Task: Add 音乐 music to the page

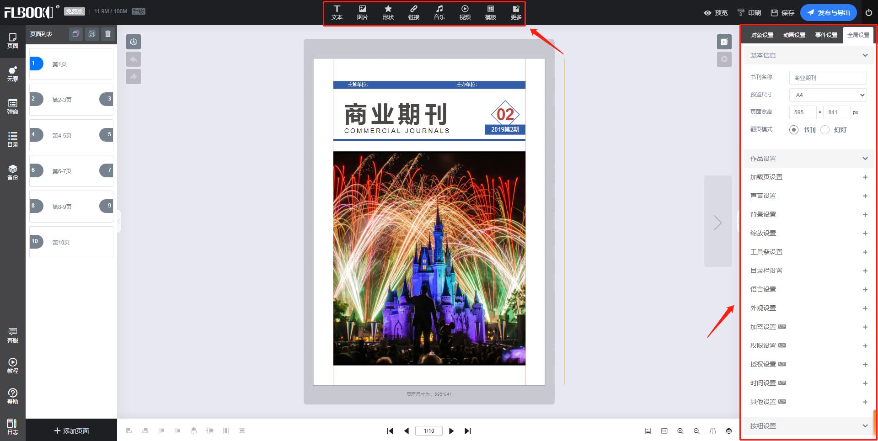Action: click(x=439, y=13)
